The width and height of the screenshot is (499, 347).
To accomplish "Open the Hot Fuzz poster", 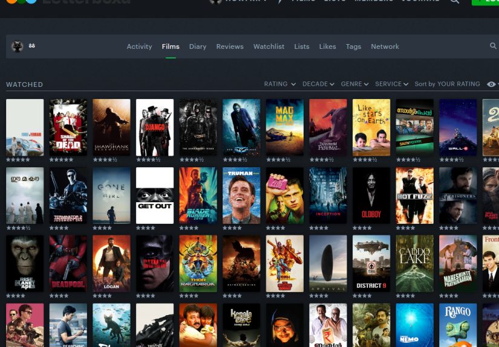I will 414,196.
